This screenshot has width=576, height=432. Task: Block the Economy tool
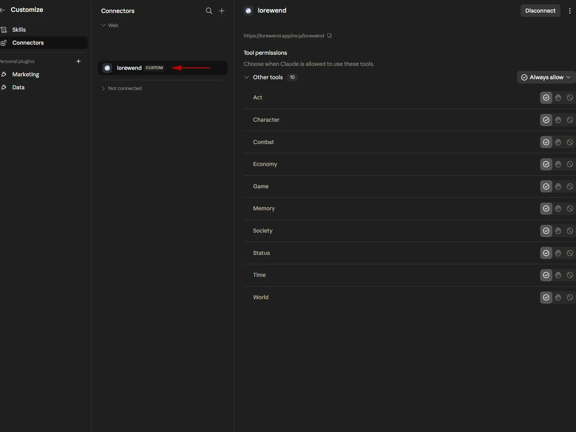[x=570, y=164]
